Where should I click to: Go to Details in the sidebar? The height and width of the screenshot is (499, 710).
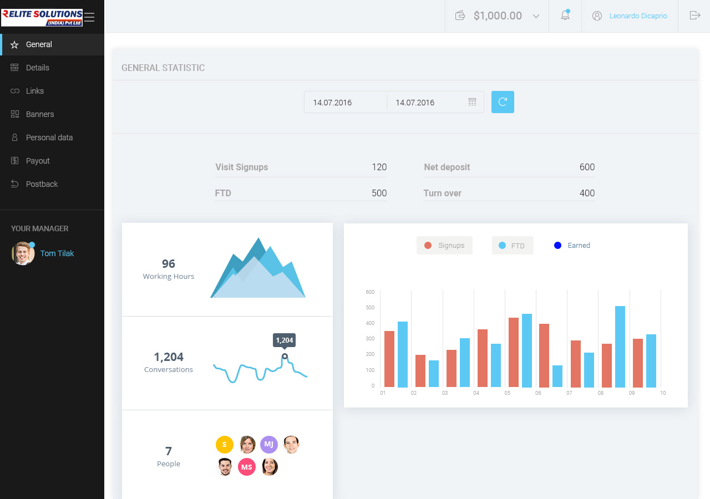[x=38, y=68]
